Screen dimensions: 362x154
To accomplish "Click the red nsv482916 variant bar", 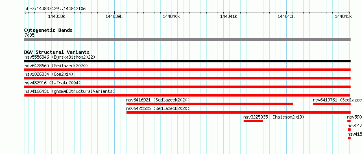I will pyautogui.click(x=187, y=87).
